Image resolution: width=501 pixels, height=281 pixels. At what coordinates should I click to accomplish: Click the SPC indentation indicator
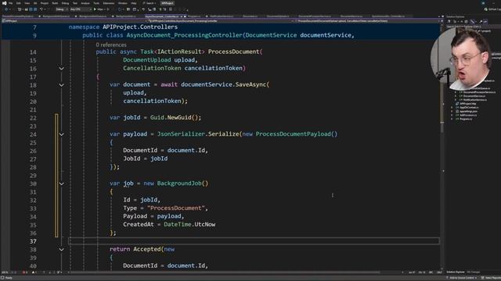point(431,272)
